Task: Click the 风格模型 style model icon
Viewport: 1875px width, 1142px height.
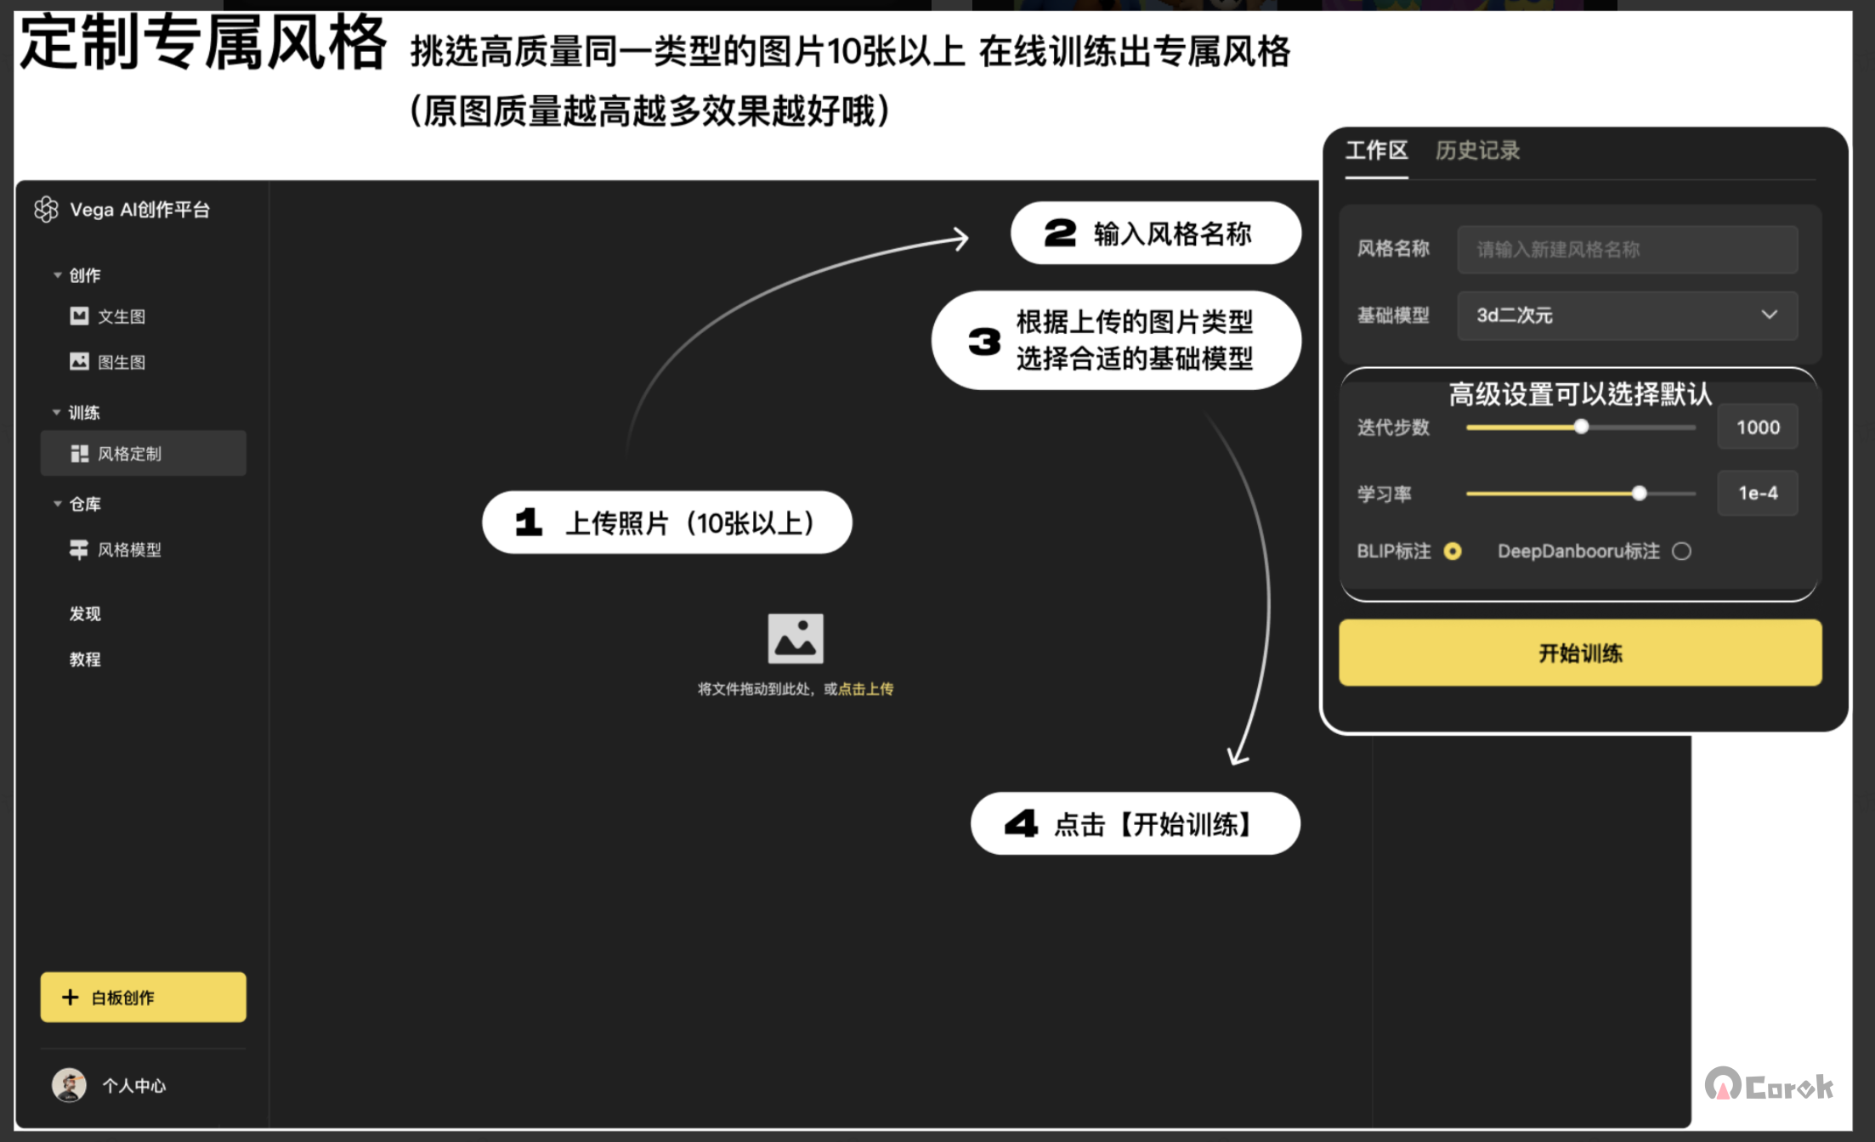Action: click(x=79, y=550)
